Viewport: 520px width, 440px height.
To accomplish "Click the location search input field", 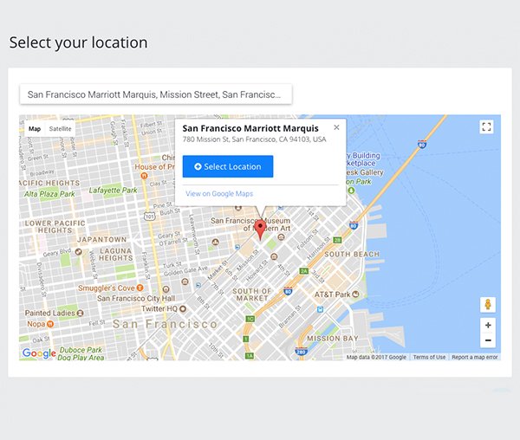I will click(x=156, y=94).
